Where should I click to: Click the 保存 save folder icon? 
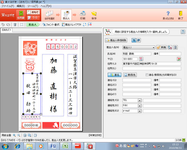94,15
